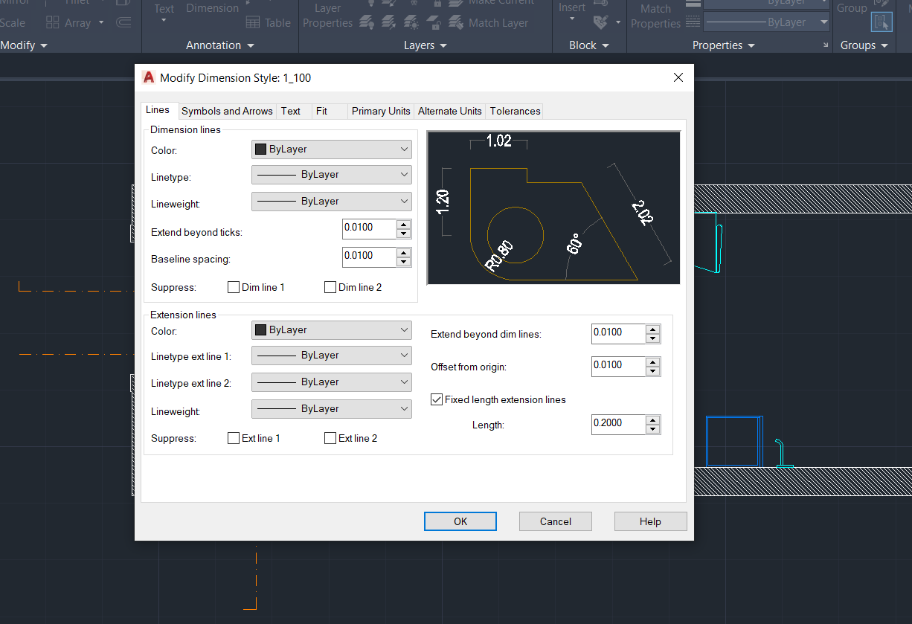Click Extend beyond ticks value field
Viewport: 912px width, 624px height.
pyautogui.click(x=369, y=228)
